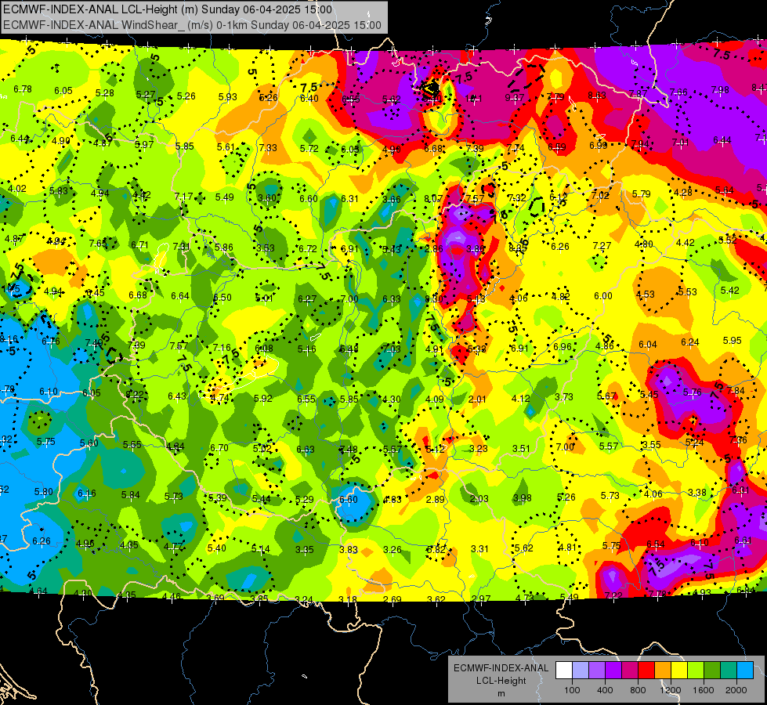Image resolution: width=767 pixels, height=705 pixels.
Task: Click the wind shear value 3.51
Action: [x=522, y=449]
